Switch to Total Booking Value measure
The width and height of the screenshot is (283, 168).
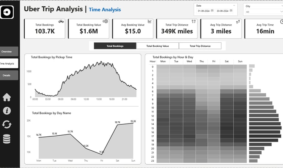[158, 46]
